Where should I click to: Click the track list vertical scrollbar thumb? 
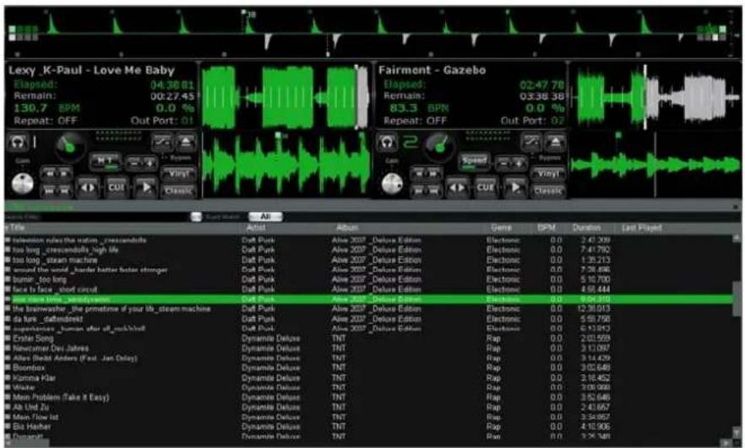[737, 298]
